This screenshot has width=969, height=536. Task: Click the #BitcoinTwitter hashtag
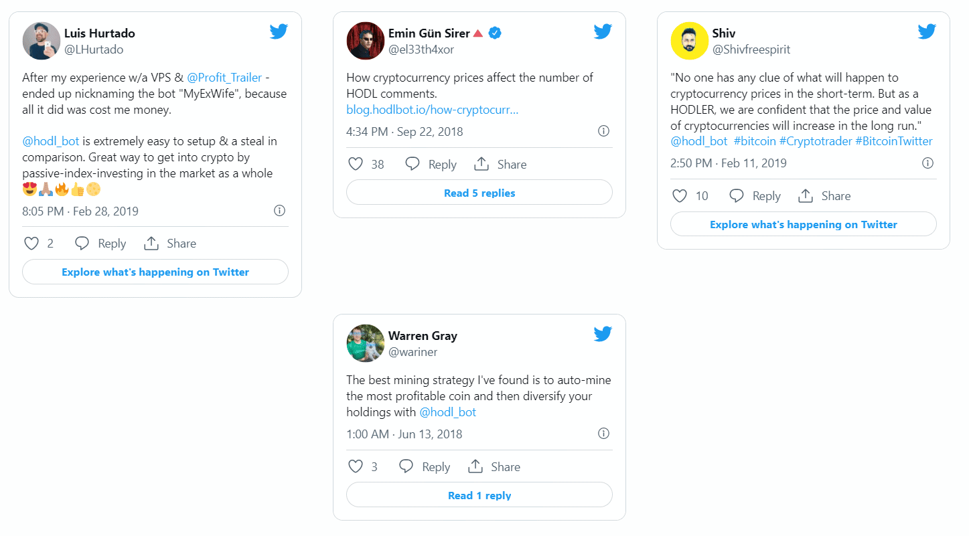pos(894,141)
